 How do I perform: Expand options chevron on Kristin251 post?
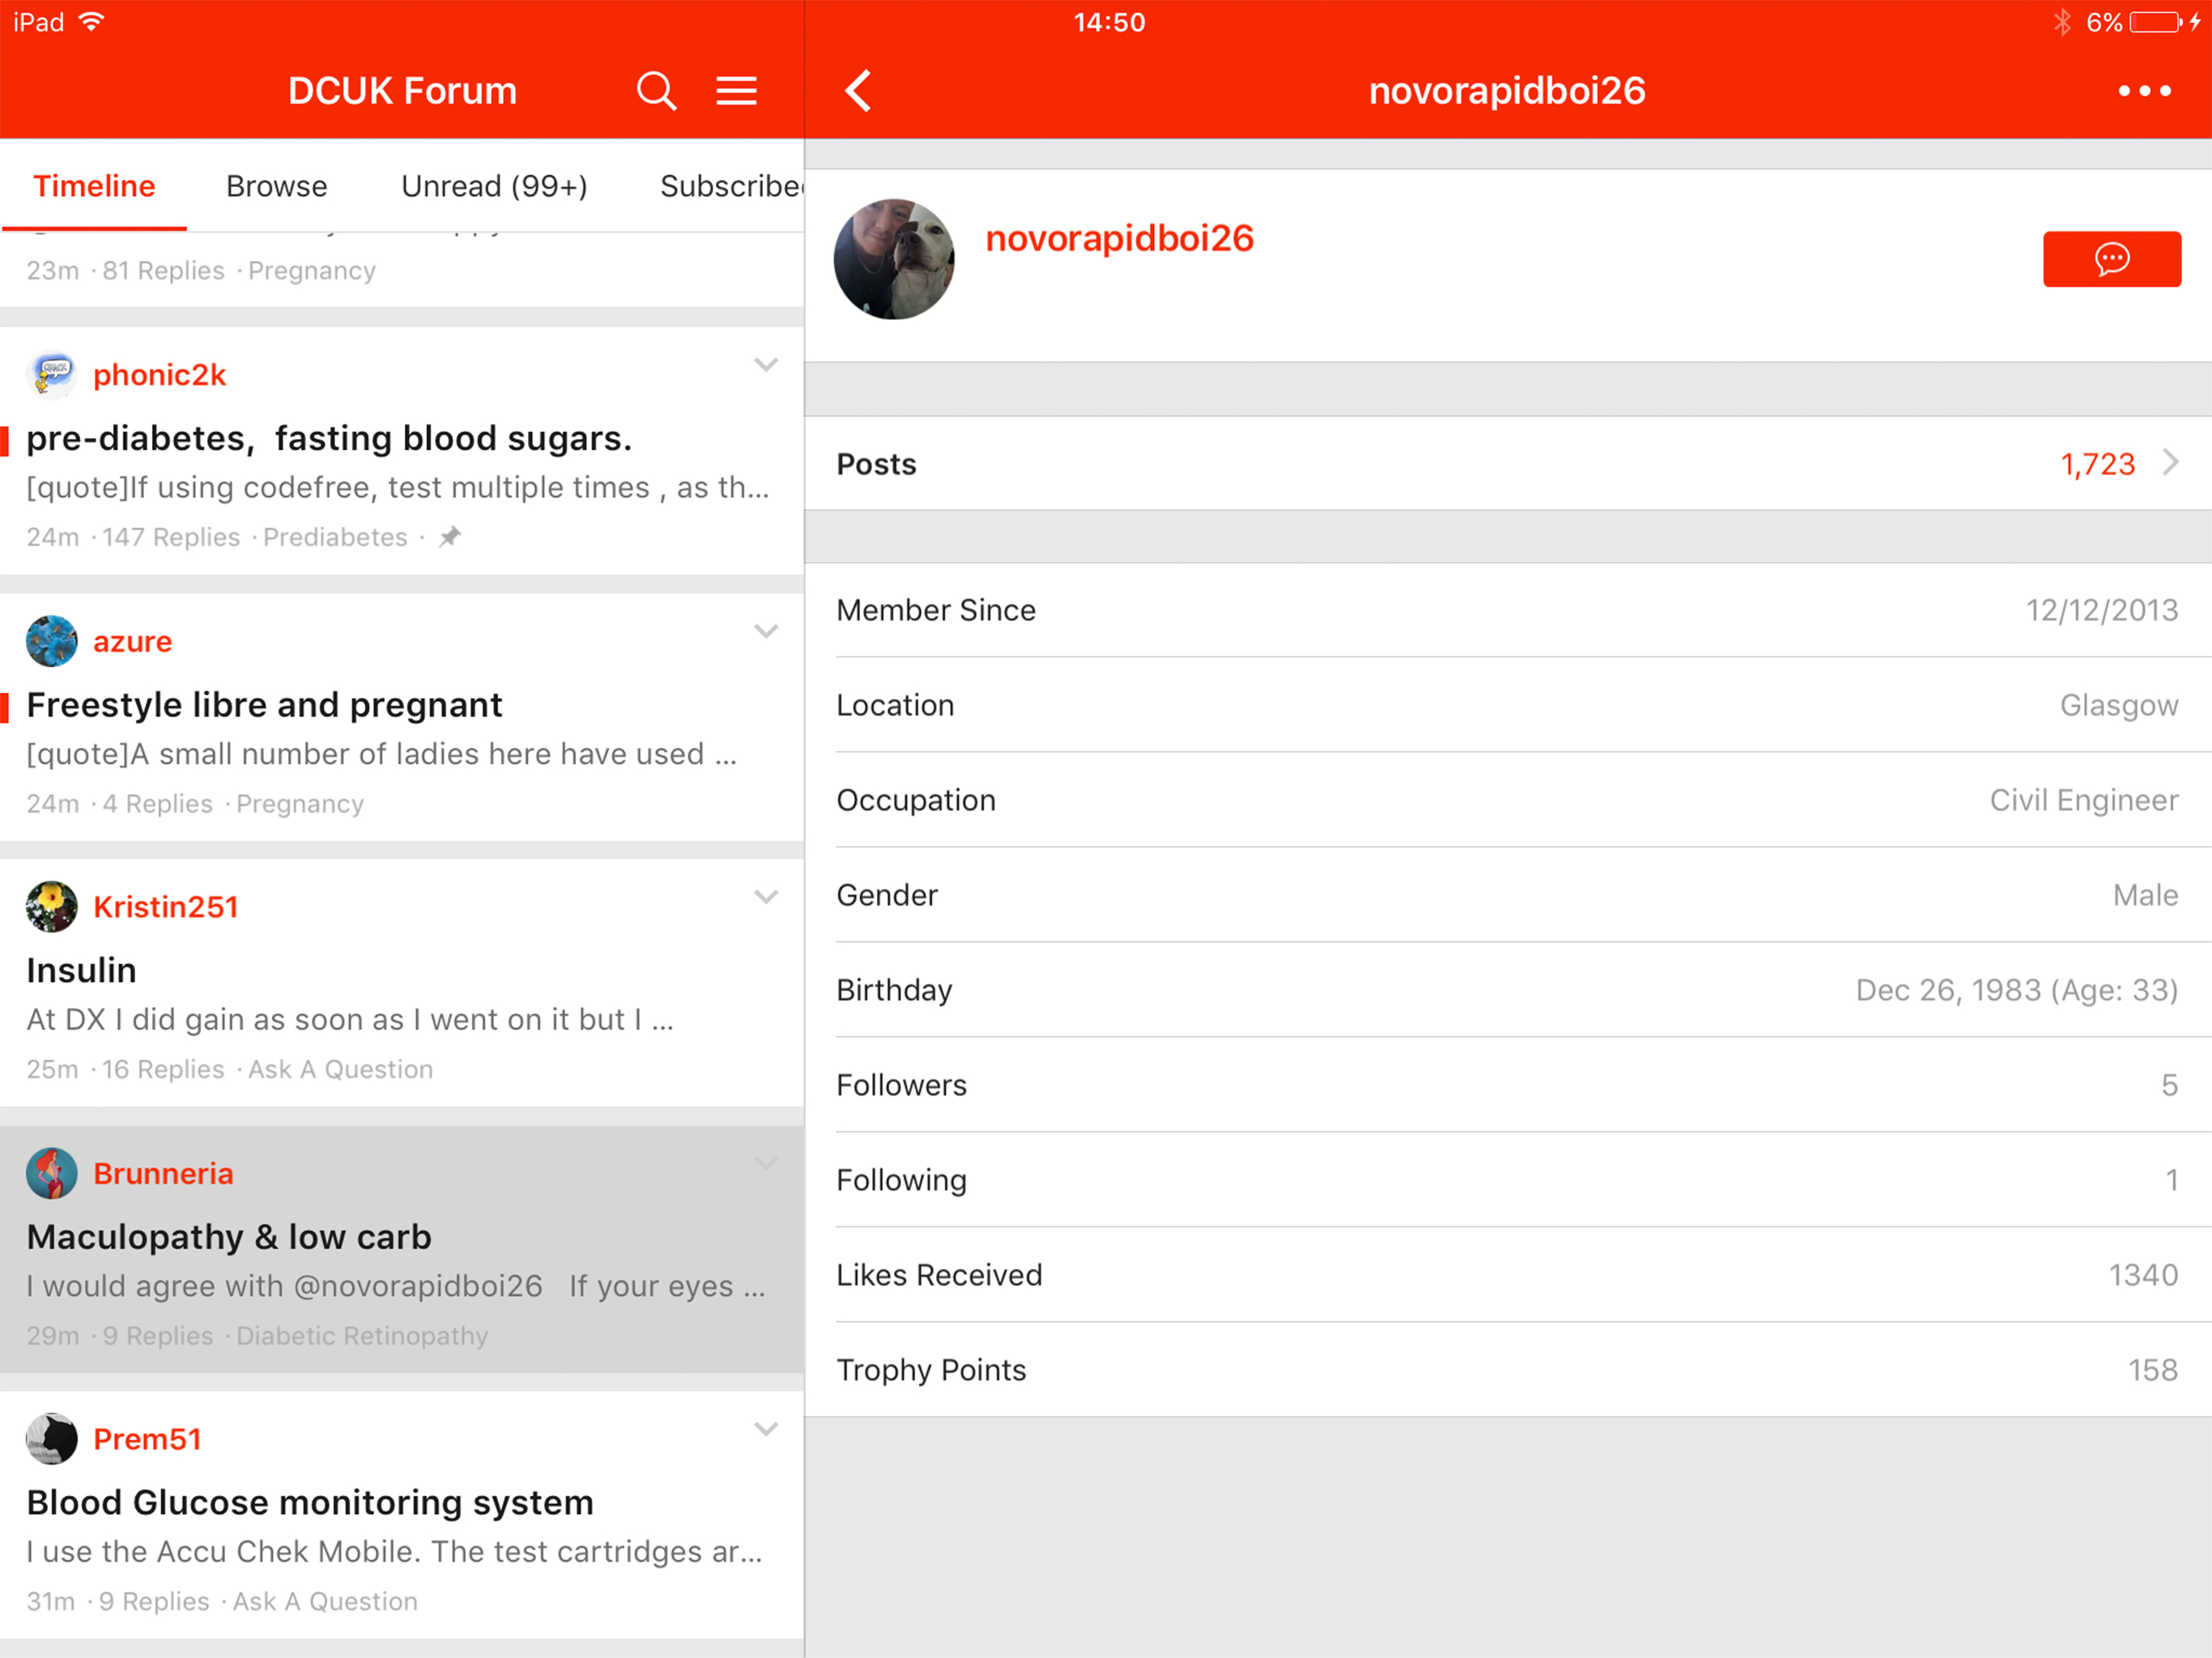point(766,897)
